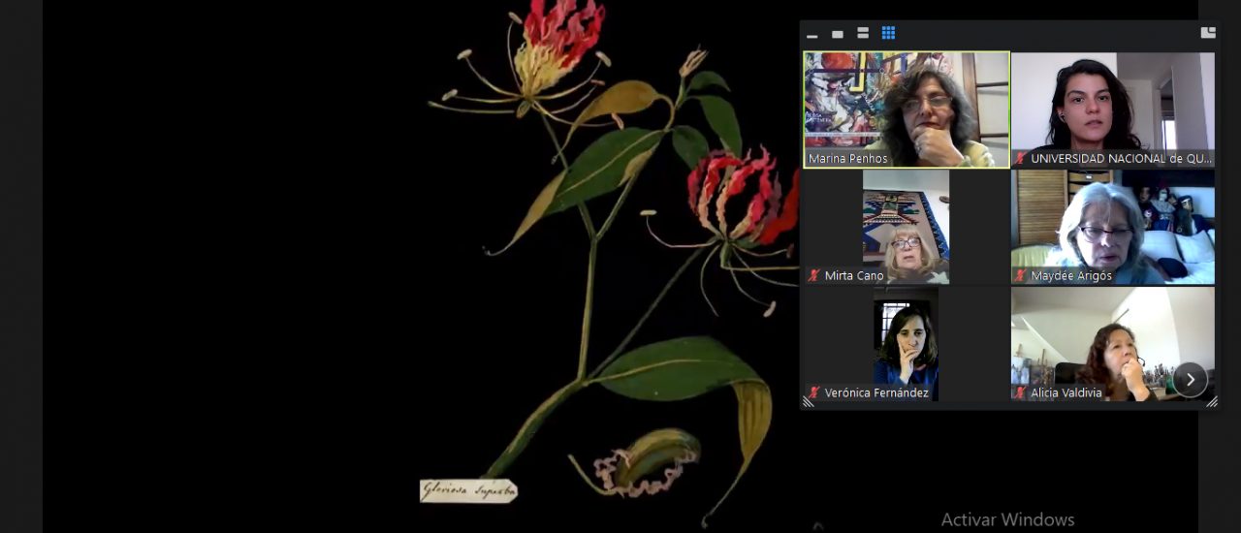
Task: Click the Alicia Valdivia name label
Action: coord(1066,392)
